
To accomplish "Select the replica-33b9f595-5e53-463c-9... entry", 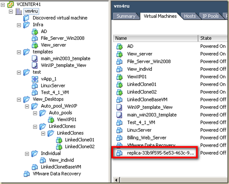I will [160, 153].
